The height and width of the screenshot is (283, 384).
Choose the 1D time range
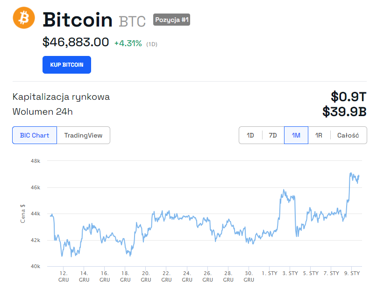click(250, 135)
